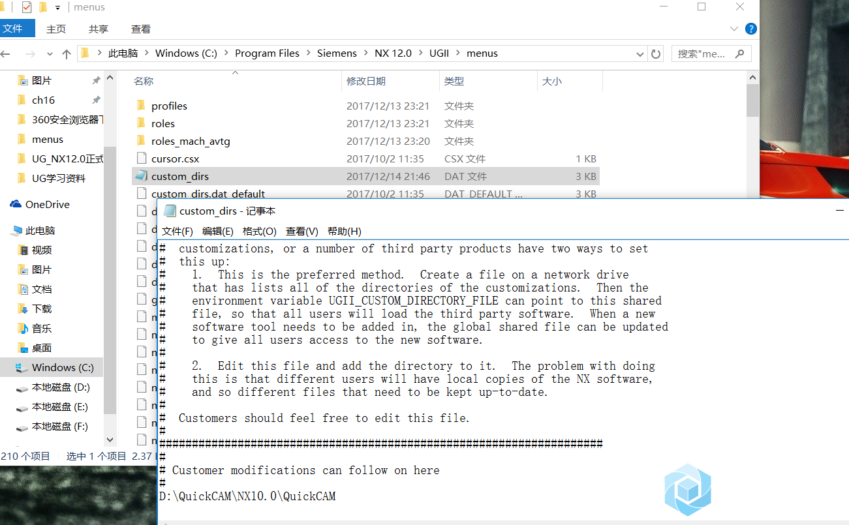Click the new folder icon in the title bar
Image resolution: width=849 pixels, height=525 pixels.
tap(43, 8)
